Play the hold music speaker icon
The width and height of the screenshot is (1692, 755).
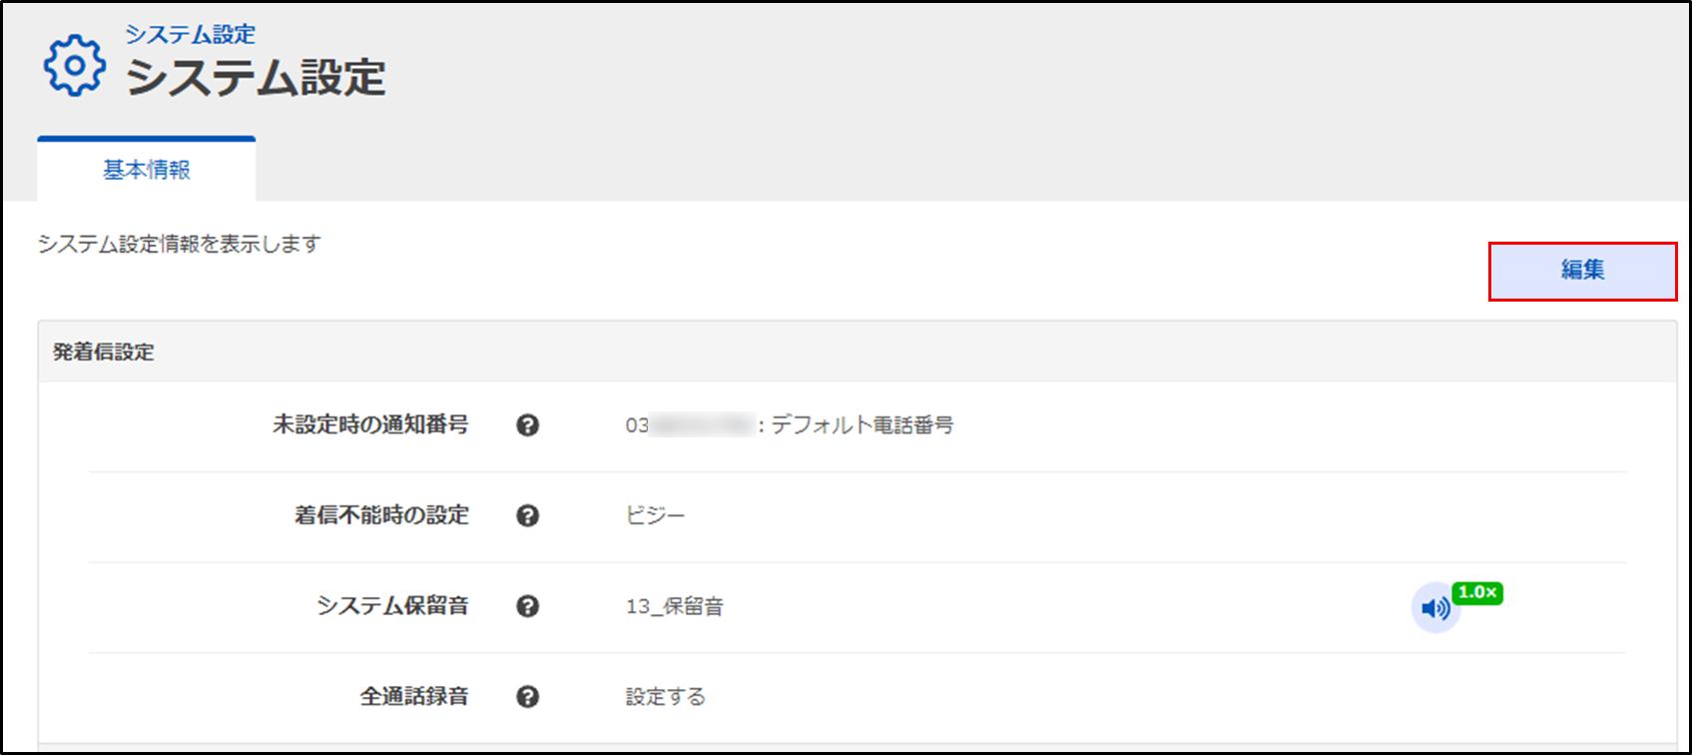1435,608
